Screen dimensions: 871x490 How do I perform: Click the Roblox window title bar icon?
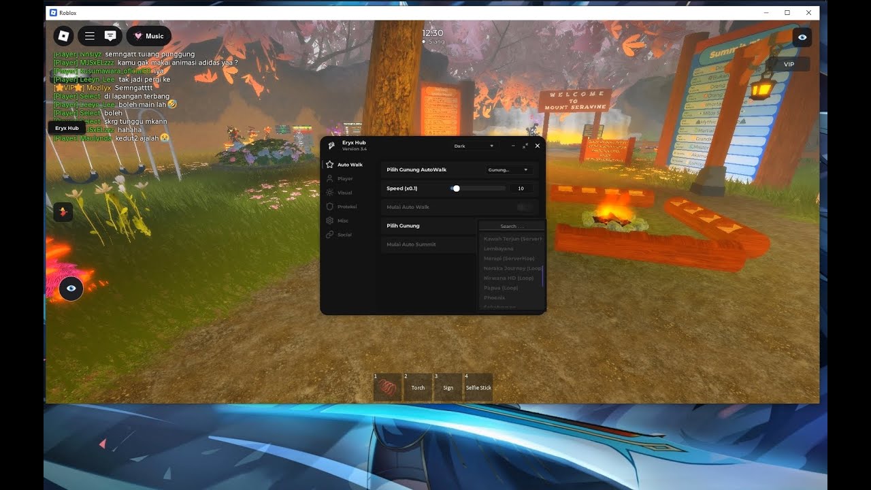click(x=53, y=13)
